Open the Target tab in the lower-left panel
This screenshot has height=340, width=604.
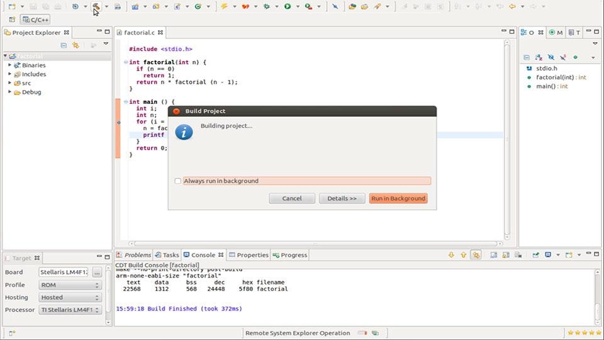pos(21,258)
